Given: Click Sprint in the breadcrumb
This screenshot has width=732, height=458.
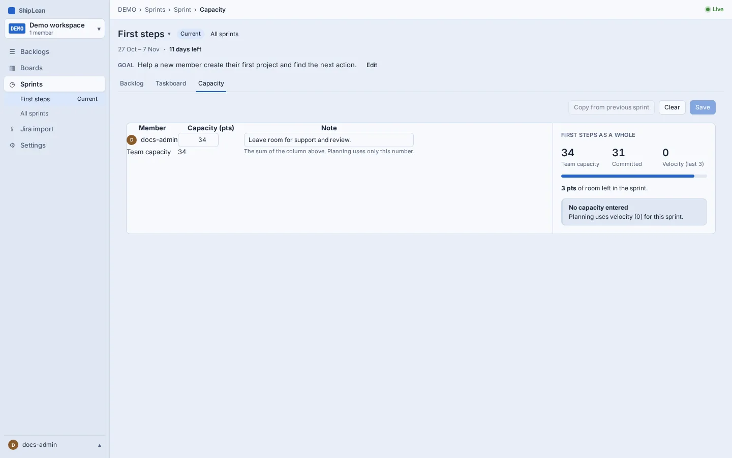Looking at the screenshot, I should click(x=182, y=10).
